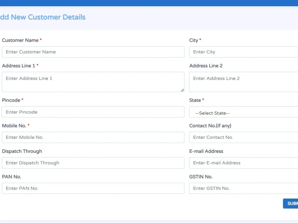
Task: Click the Mobile No. input field
Action: [93, 137]
